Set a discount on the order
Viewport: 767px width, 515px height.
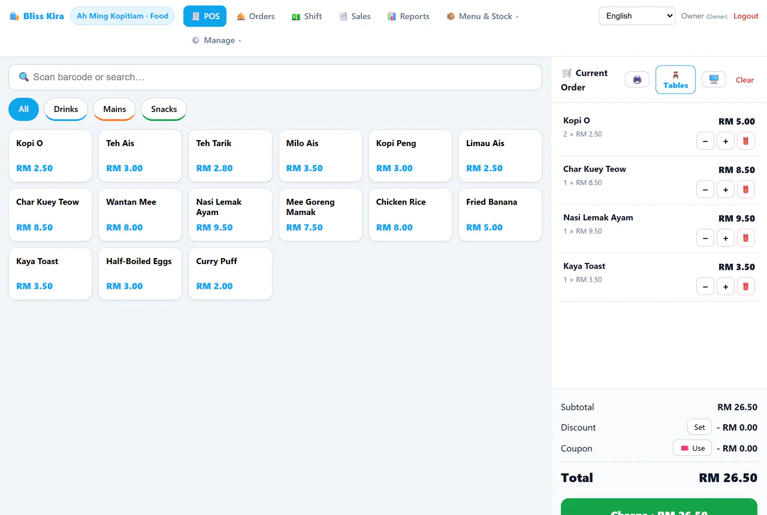pyautogui.click(x=699, y=428)
